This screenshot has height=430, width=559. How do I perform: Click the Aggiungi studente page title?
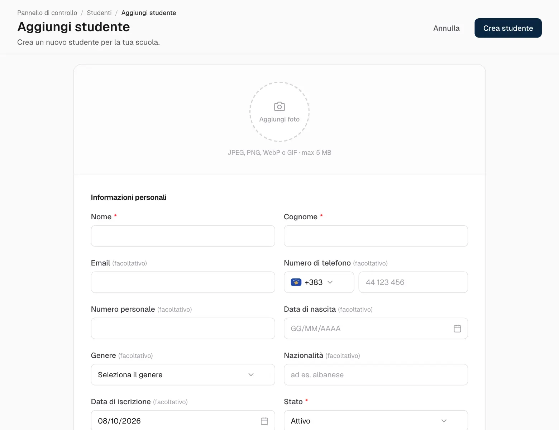[x=74, y=27]
